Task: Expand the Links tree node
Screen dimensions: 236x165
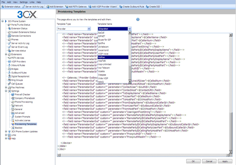Action: click(x=6, y=135)
